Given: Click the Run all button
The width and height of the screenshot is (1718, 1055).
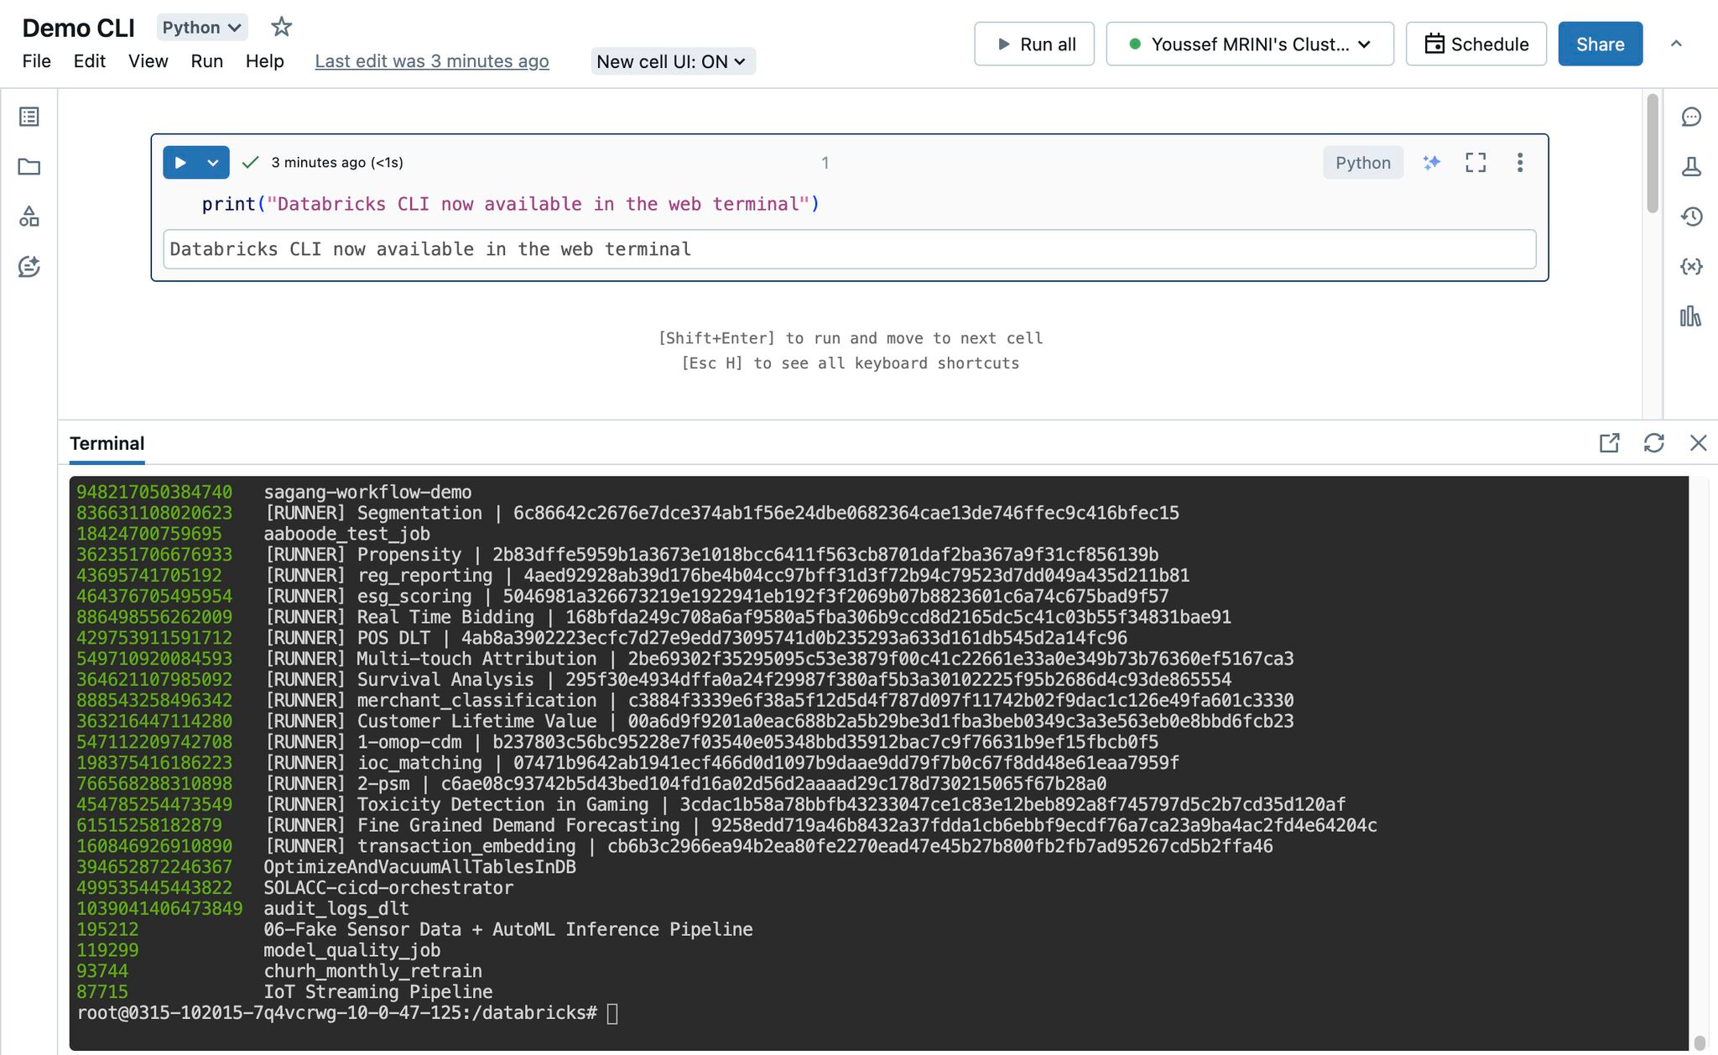Looking at the screenshot, I should (x=1034, y=44).
